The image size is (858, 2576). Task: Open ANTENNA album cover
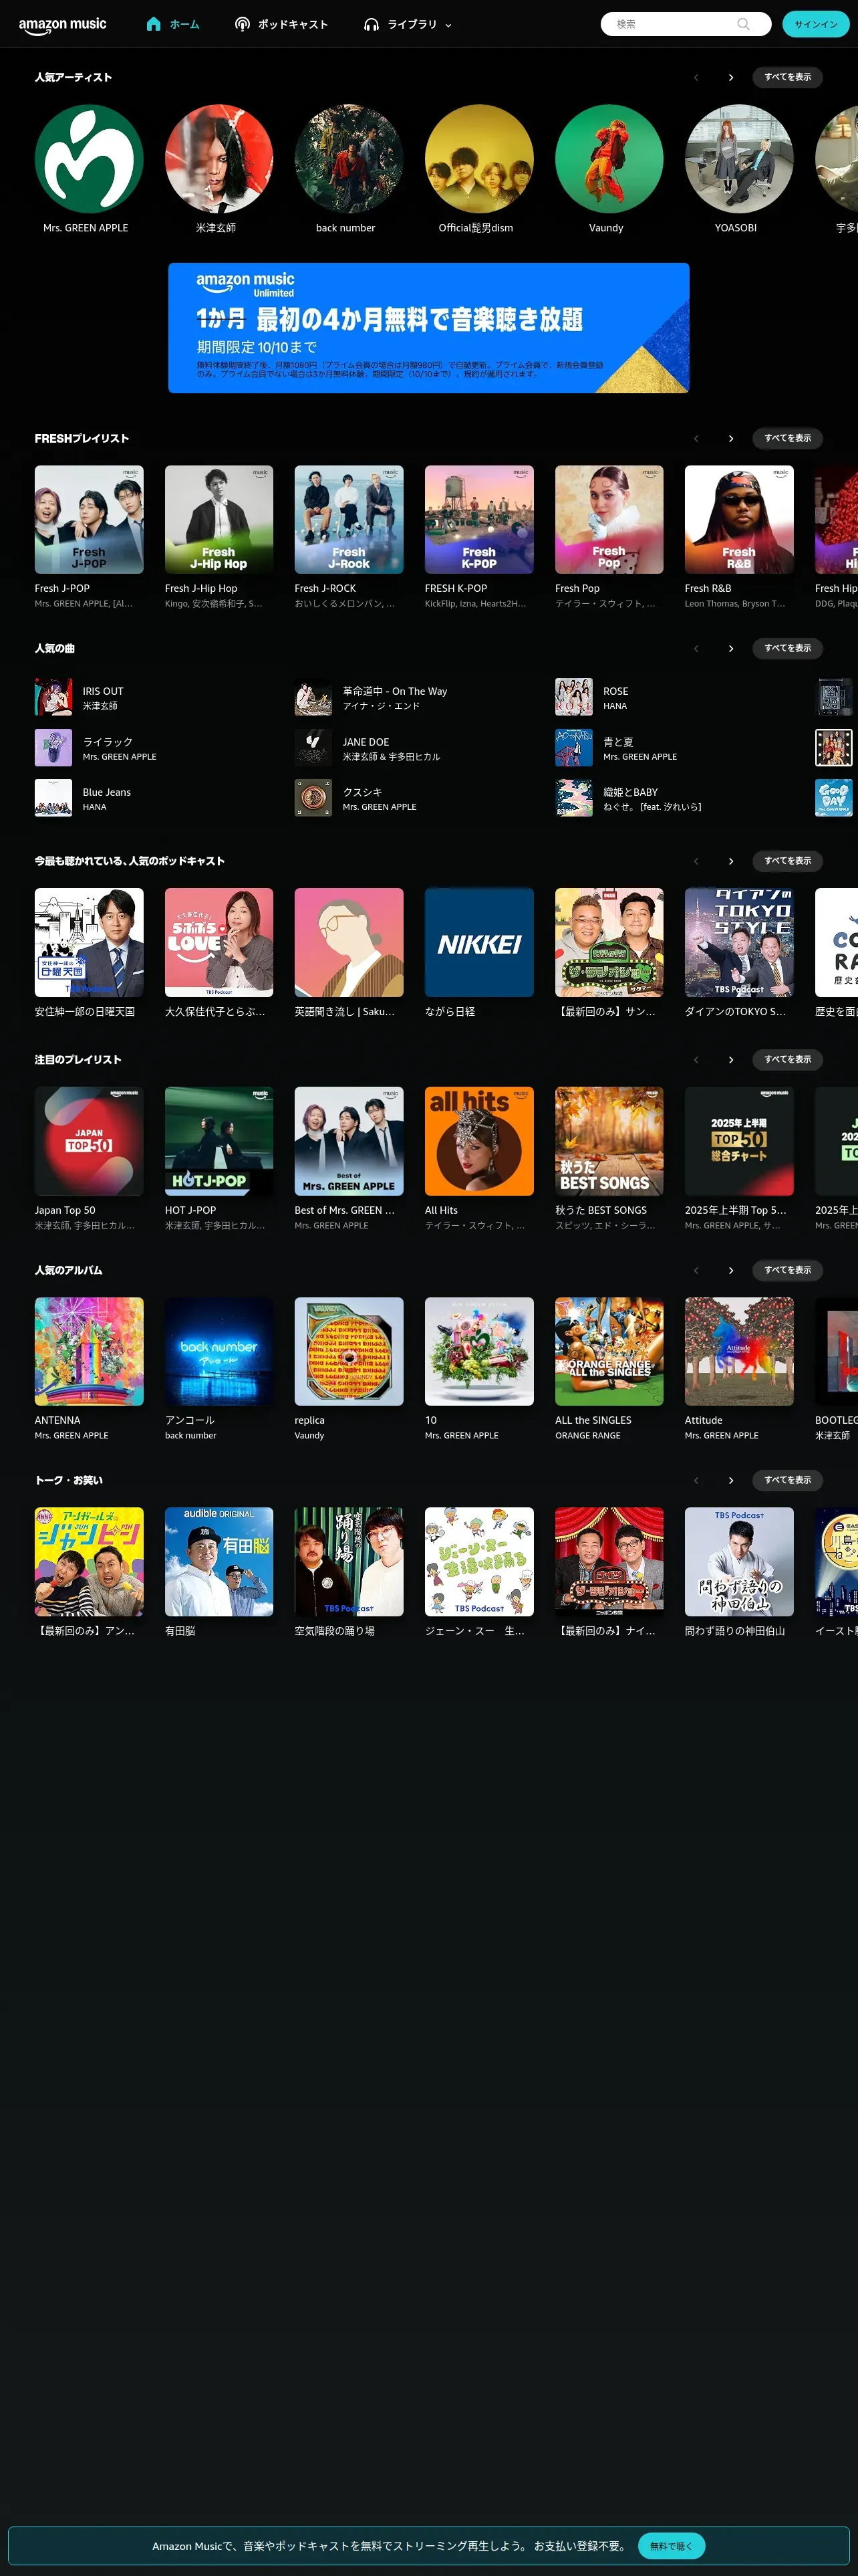point(89,1351)
